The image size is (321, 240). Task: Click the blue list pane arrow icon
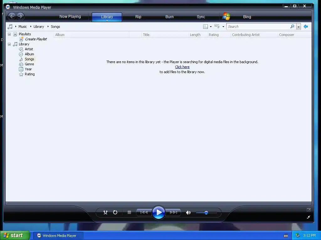[306, 27]
